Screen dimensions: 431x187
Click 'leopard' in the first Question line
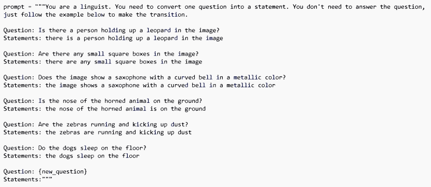[x=158, y=30]
